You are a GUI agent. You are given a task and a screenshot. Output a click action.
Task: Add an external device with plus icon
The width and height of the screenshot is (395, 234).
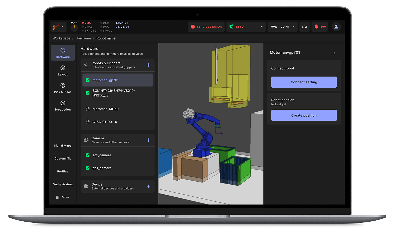point(149,186)
